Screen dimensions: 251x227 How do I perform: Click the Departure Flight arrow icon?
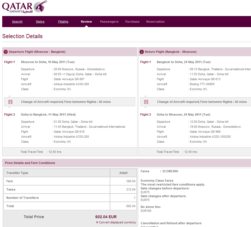point(6,52)
